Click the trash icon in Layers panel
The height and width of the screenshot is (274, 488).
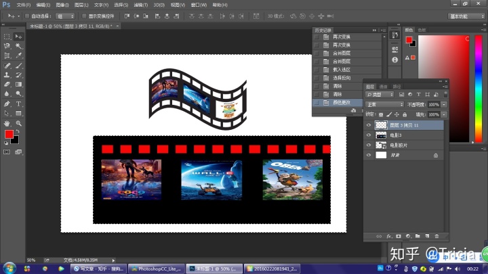[x=436, y=236]
